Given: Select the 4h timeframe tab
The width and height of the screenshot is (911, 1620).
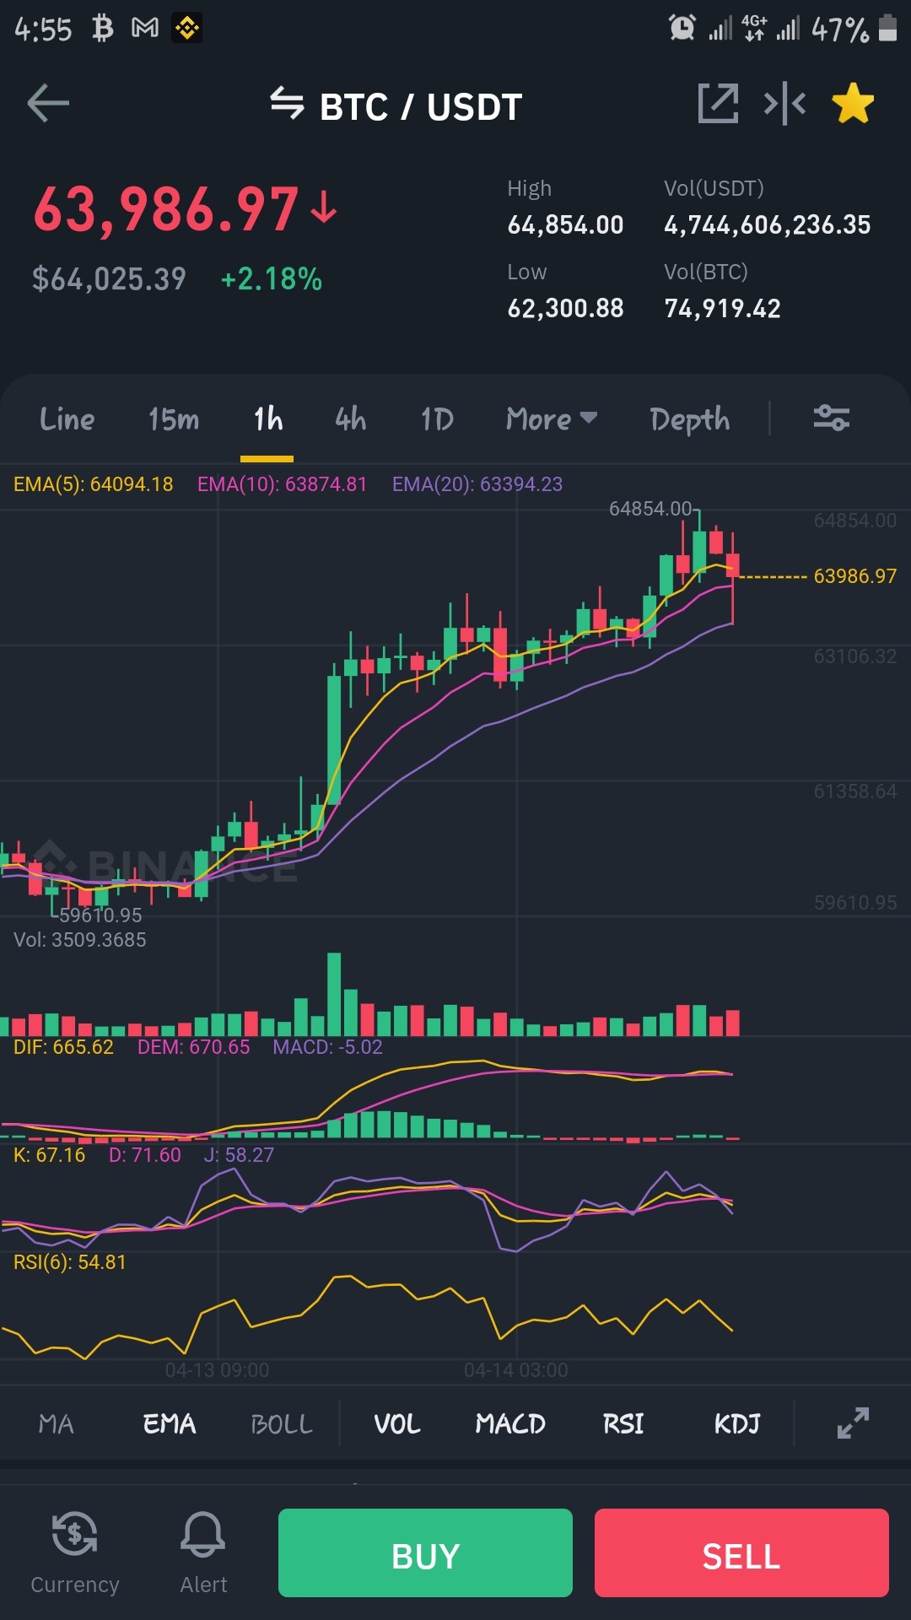Looking at the screenshot, I should [351, 418].
